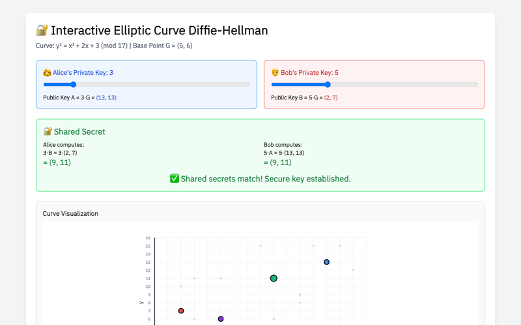This screenshot has height=325, width=521.
Task: Click Alice's avatar emoji icon
Action: coord(47,73)
